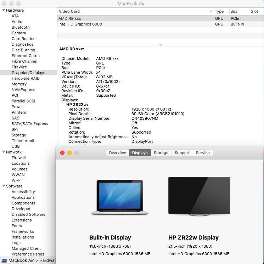Select Managed Client entry
Image resolution: width=264 pixels, height=264 pixels.
26,248
